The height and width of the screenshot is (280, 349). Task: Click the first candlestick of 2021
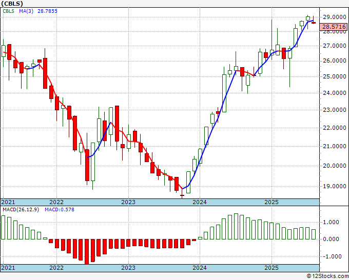pos(4,51)
